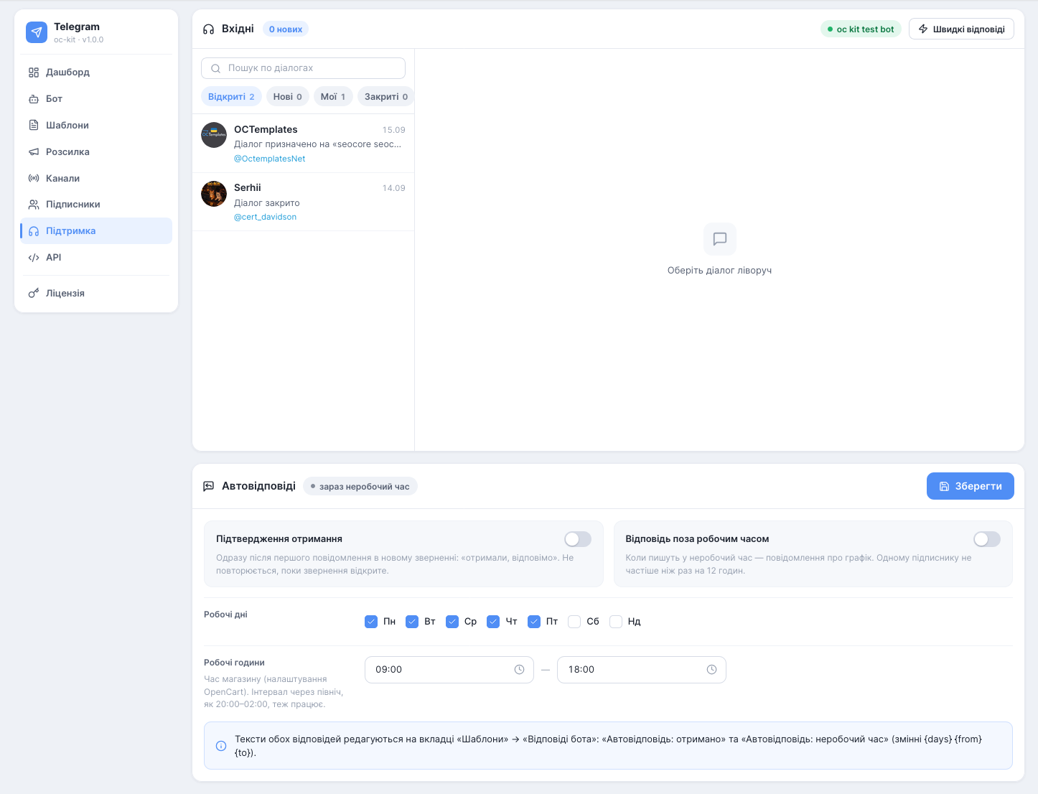Click the 0 нових badge next to Вхідні
Image resolution: width=1038 pixels, height=794 pixels.
point(286,29)
